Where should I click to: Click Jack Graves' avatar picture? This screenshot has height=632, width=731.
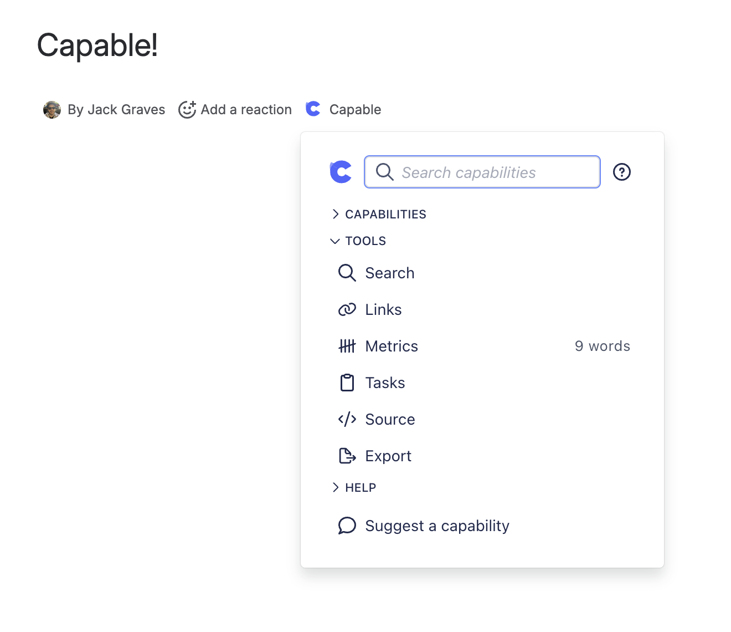52,110
